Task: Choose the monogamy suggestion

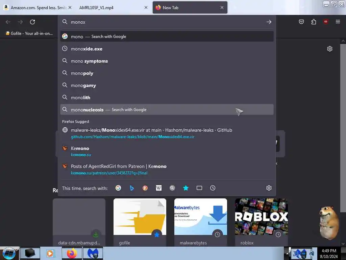Action: tap(167, 85)
